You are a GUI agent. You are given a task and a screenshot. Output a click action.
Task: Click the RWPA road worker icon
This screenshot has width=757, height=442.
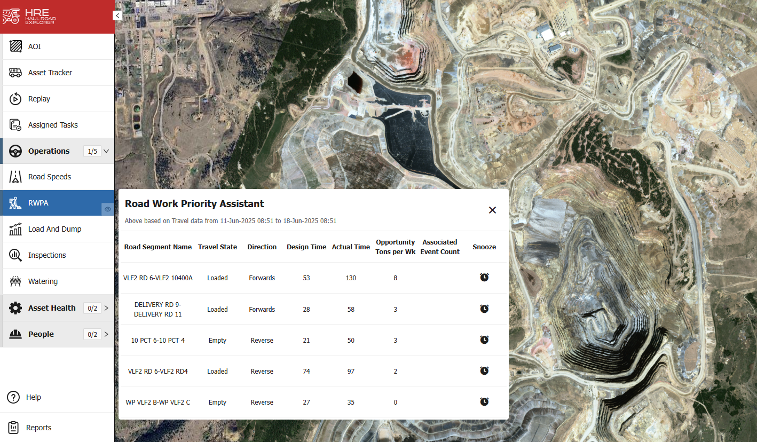tap(15, 203)
